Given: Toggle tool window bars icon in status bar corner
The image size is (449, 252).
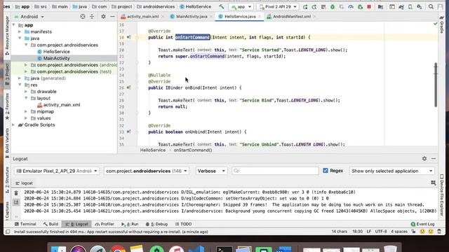Looking at the screenshot, I should coord(8,232).
